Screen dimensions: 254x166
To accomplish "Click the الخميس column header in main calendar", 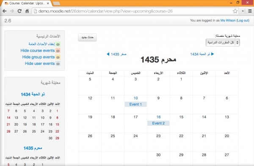I will click(x=135, y=73).
